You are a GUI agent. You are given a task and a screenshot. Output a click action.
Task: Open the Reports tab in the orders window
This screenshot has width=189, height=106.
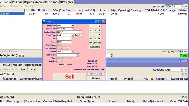tap(29, 65)
